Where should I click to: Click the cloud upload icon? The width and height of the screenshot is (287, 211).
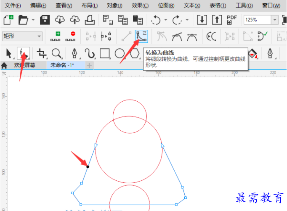74,20
